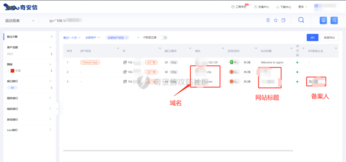Image resolution: width=346 pixels, height=162 pixels.
Task: Select the 独立IP数 sidebar item
Action: (29, 37)
